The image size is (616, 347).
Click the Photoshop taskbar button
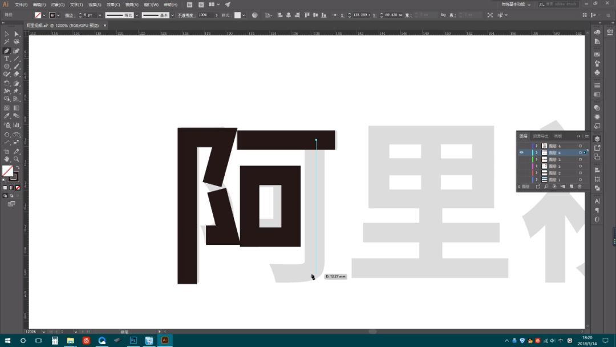133,340
